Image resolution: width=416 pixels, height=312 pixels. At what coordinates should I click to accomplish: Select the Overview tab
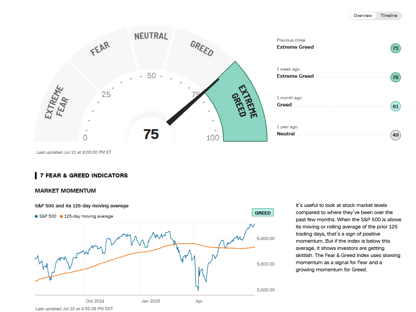(363, 16)
